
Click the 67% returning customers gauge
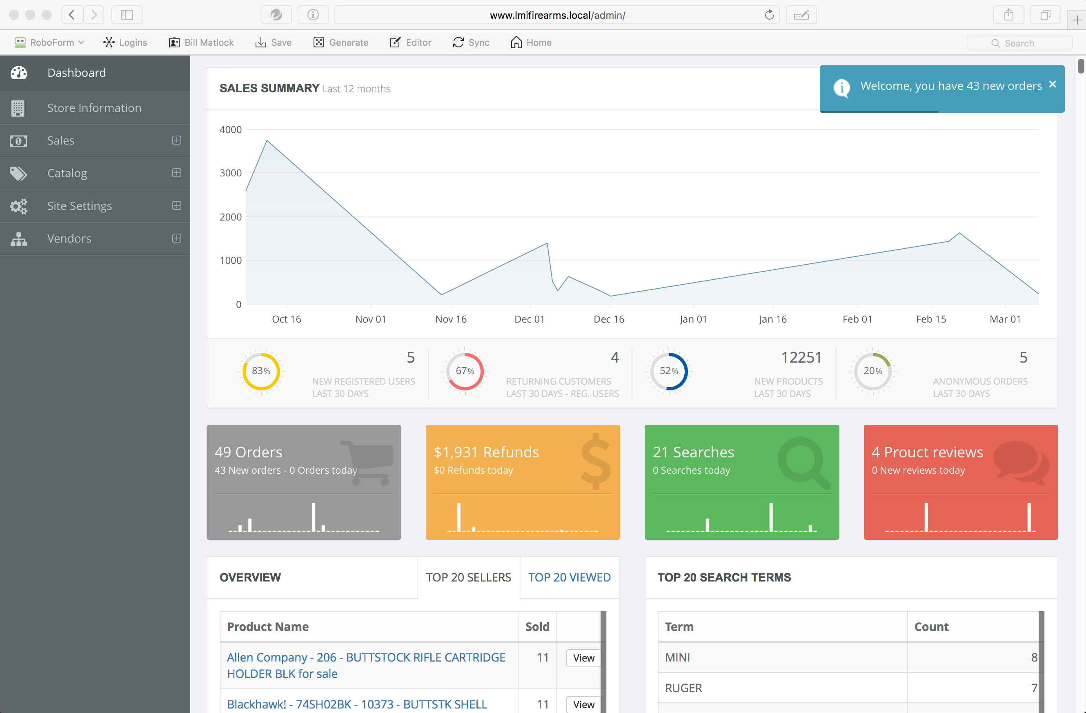coord(465,371)
